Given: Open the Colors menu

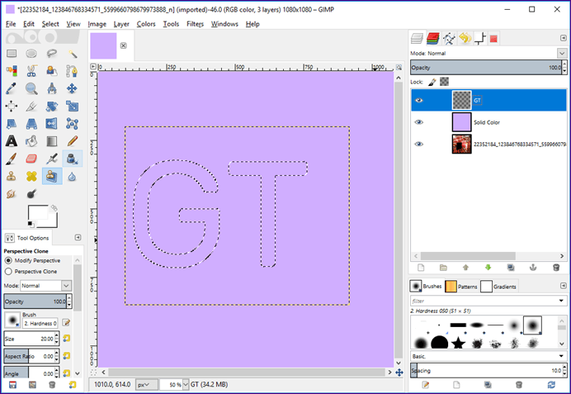Looking at the screenshot, I should 146,24.
